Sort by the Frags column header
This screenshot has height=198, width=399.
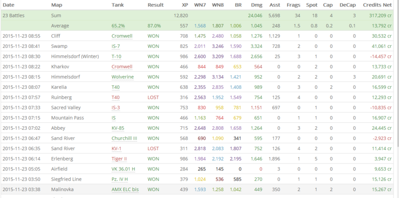[x=293, y=5]
